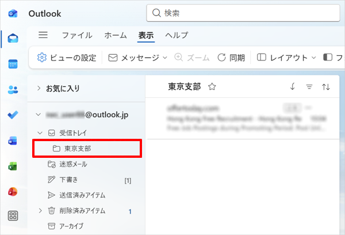Click the drafts count [1] badge

128,180
